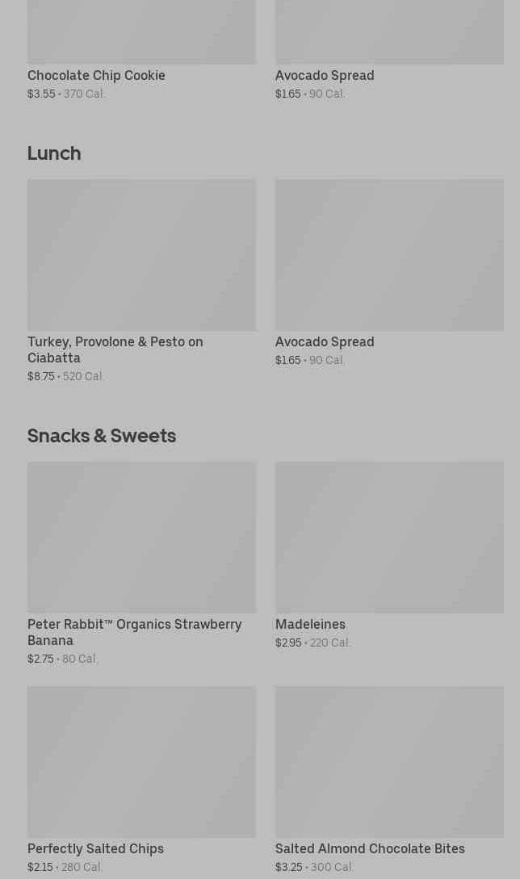The image size is (520, 879).
Task: Click the Avocado Spread image beside the cookie
Action: coord(389,32)
